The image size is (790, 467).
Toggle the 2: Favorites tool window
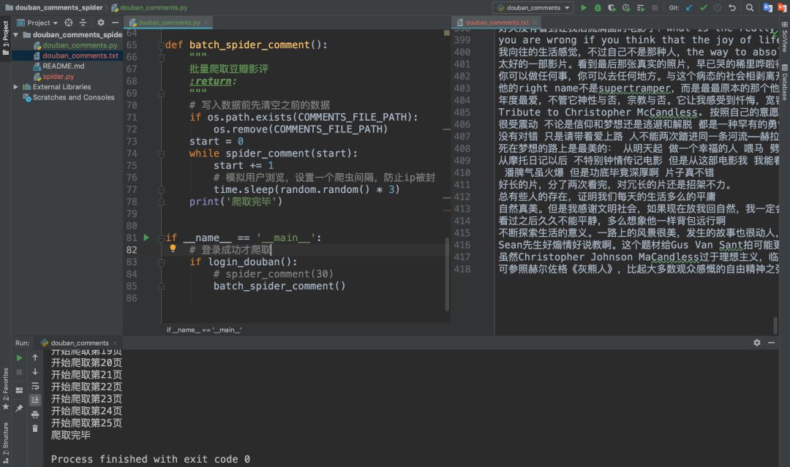coord(6,388)
